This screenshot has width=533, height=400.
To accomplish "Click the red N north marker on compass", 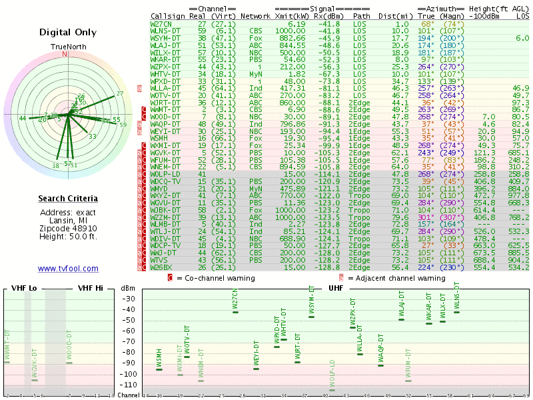I will (x=65, y=54).
